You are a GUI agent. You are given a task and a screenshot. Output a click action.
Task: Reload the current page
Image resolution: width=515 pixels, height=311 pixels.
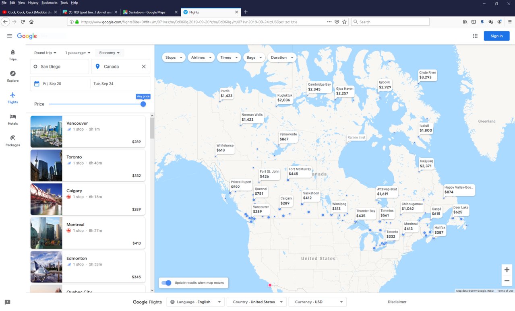click(x=23, y=22)
